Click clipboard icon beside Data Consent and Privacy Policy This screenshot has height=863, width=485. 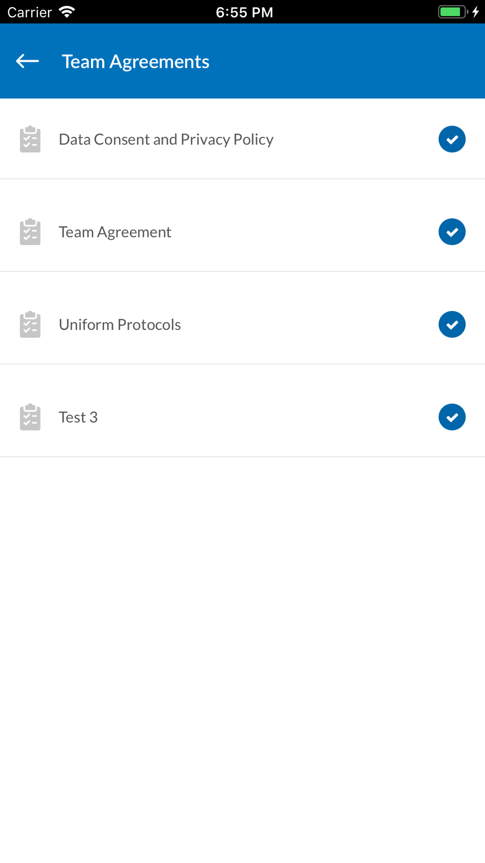pyautogui.click(x=30, y=139)
